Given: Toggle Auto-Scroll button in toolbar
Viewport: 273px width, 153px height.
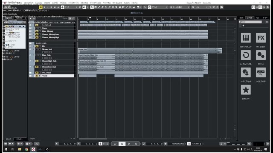Looking at the screenshot, I should (84, 7).
